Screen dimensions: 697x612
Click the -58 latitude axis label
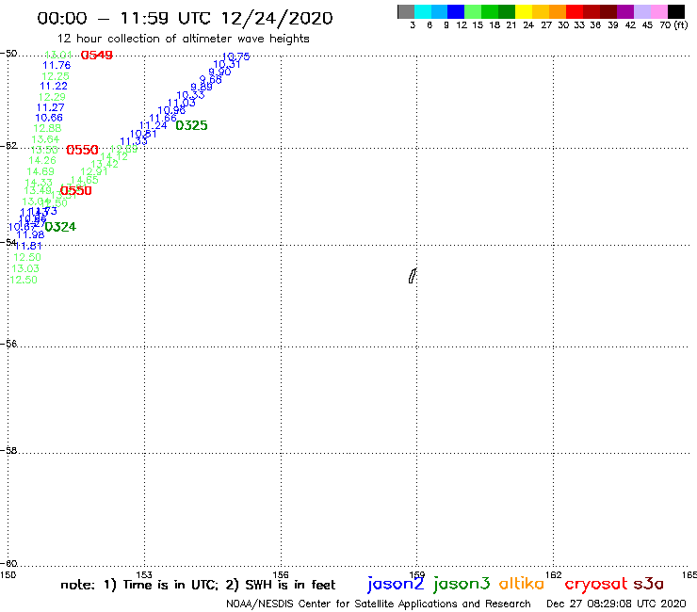tap(8, 451)
